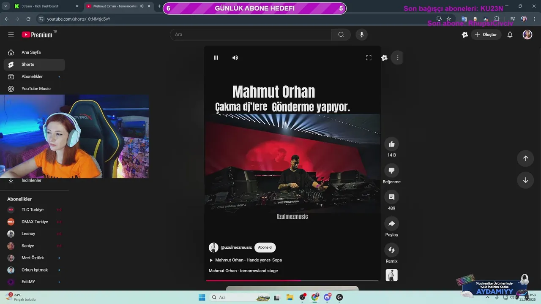Open the three-dot more options menu
The height and width of the screenshot is (304, 541).
click(397, 58)
